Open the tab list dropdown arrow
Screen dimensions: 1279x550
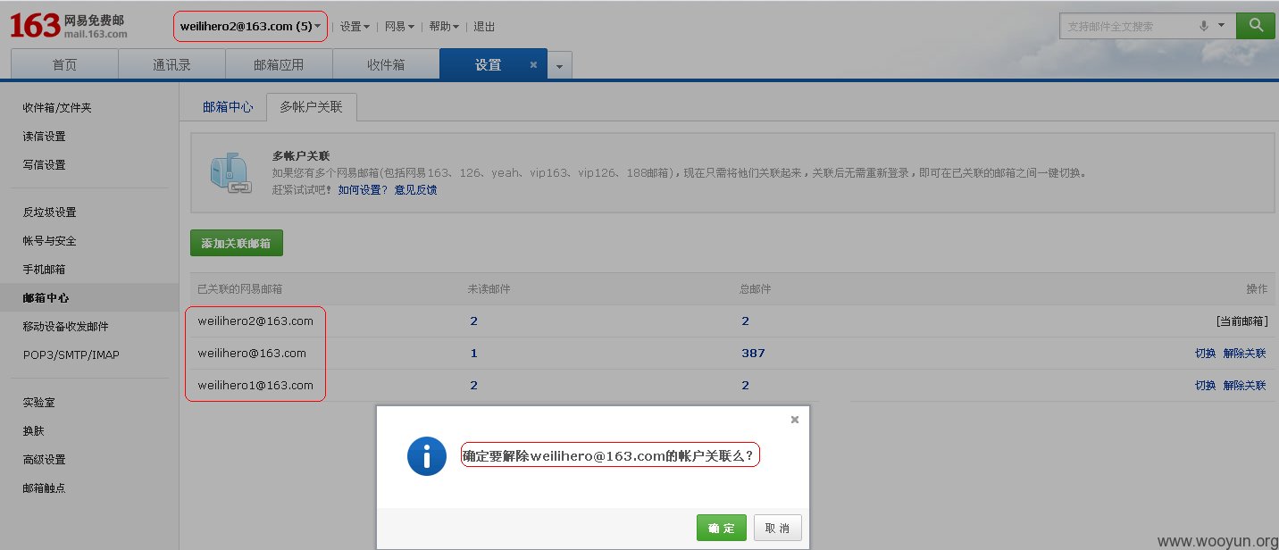559,65
